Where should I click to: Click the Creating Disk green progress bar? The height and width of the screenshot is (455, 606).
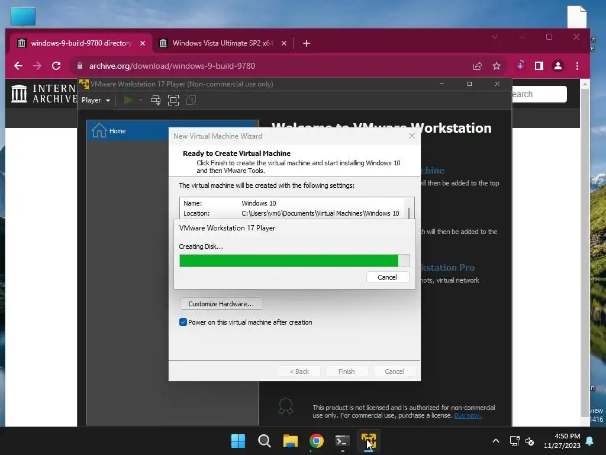[x=294, y=261]
